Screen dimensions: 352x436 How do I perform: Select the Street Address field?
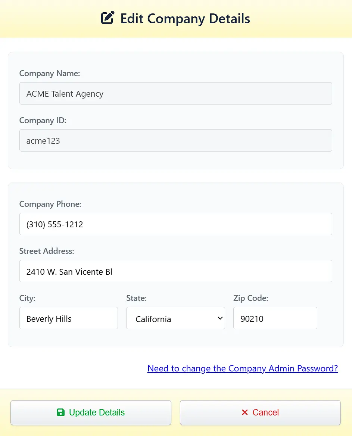tap(175, 271)
